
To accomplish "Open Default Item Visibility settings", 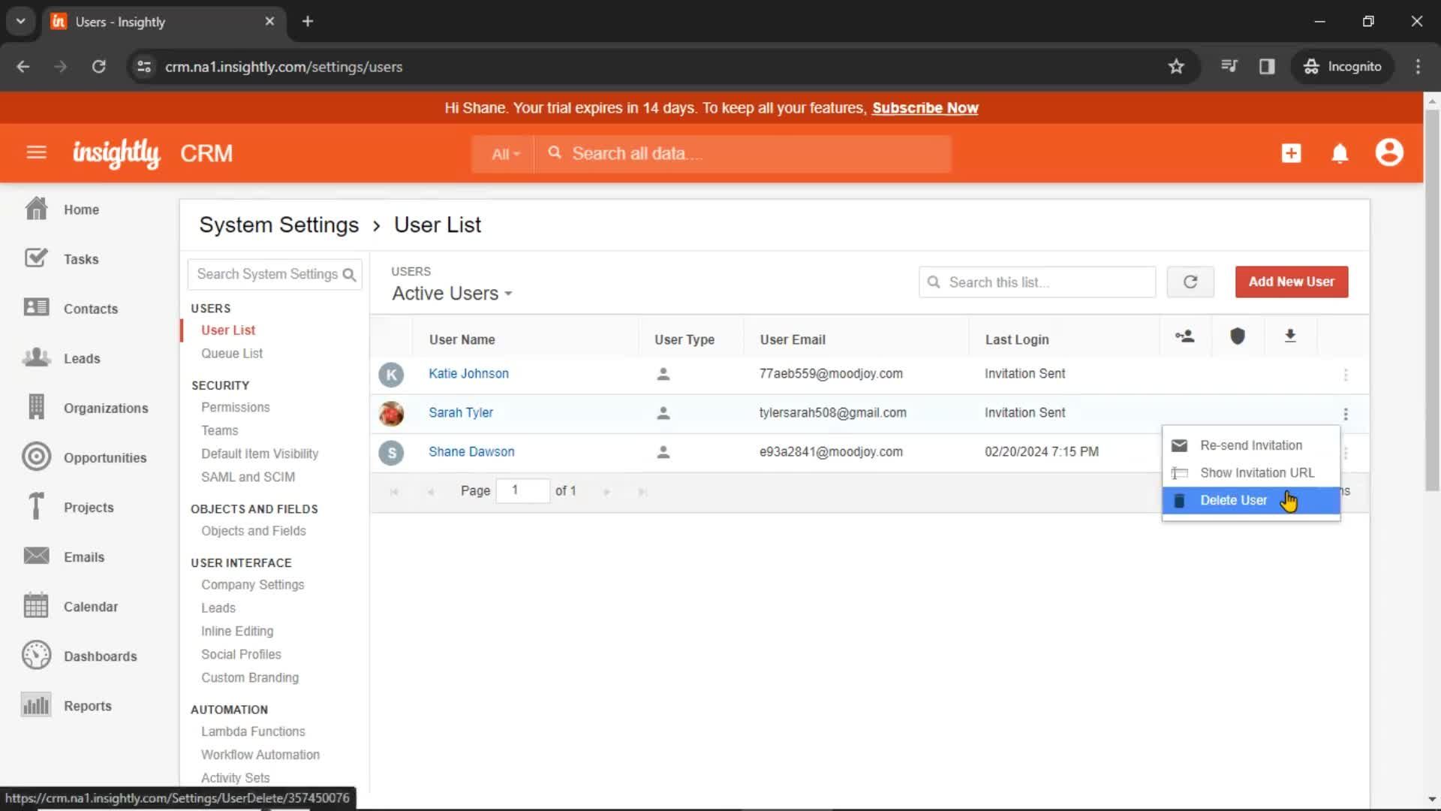I will point(260,454).
